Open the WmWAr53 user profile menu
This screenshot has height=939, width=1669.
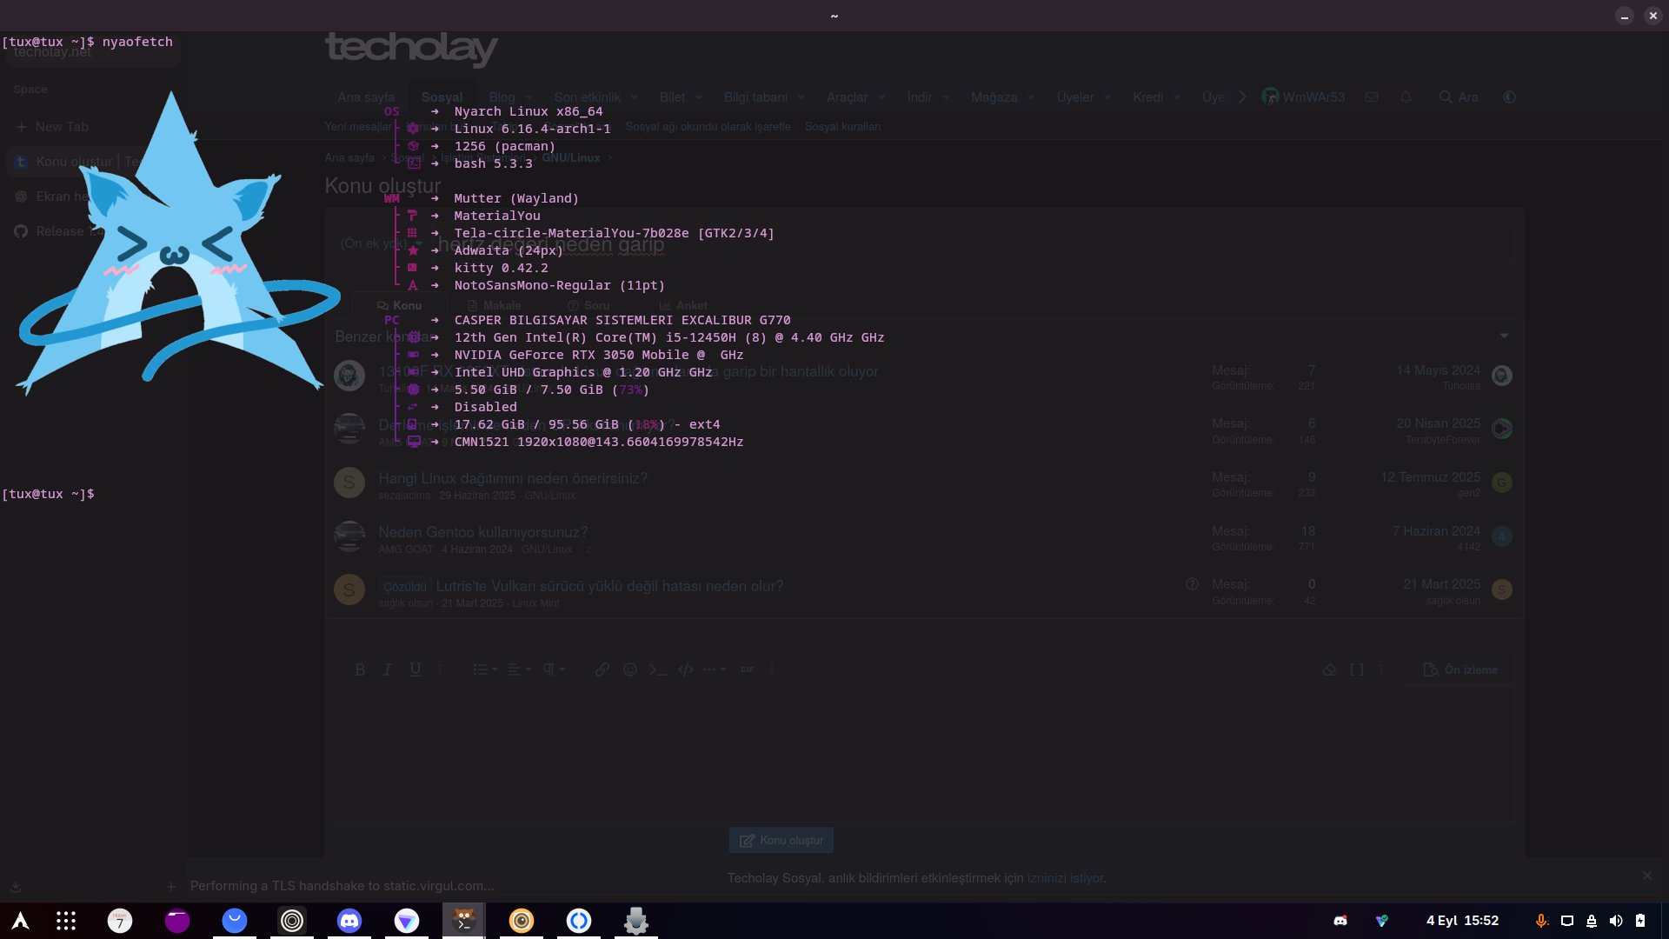click(x=1303, y=97)
